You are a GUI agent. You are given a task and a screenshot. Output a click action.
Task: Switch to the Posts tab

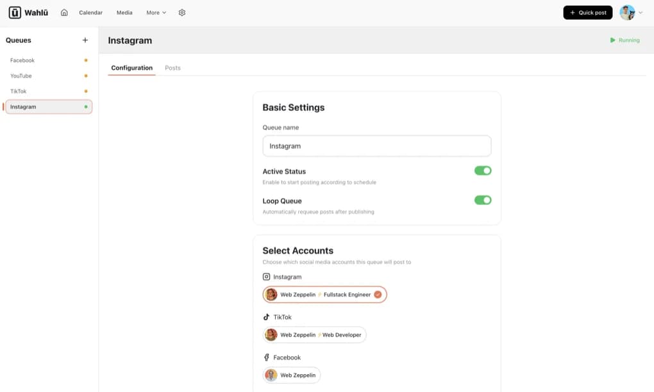point(173,67)
